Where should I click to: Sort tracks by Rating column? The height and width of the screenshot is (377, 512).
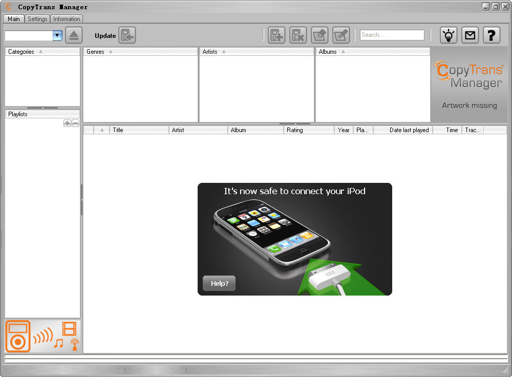point(309,130)
